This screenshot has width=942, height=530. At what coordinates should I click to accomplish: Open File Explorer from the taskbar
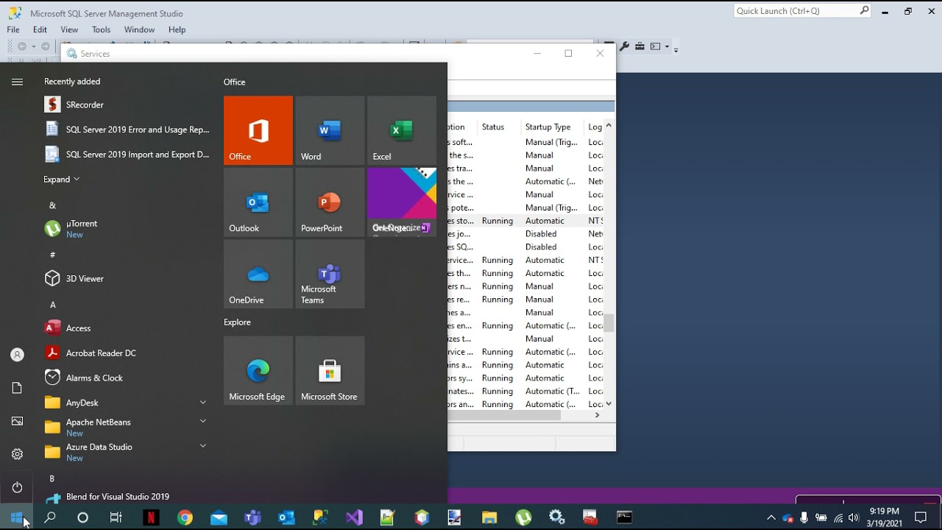tap(489, 517)
